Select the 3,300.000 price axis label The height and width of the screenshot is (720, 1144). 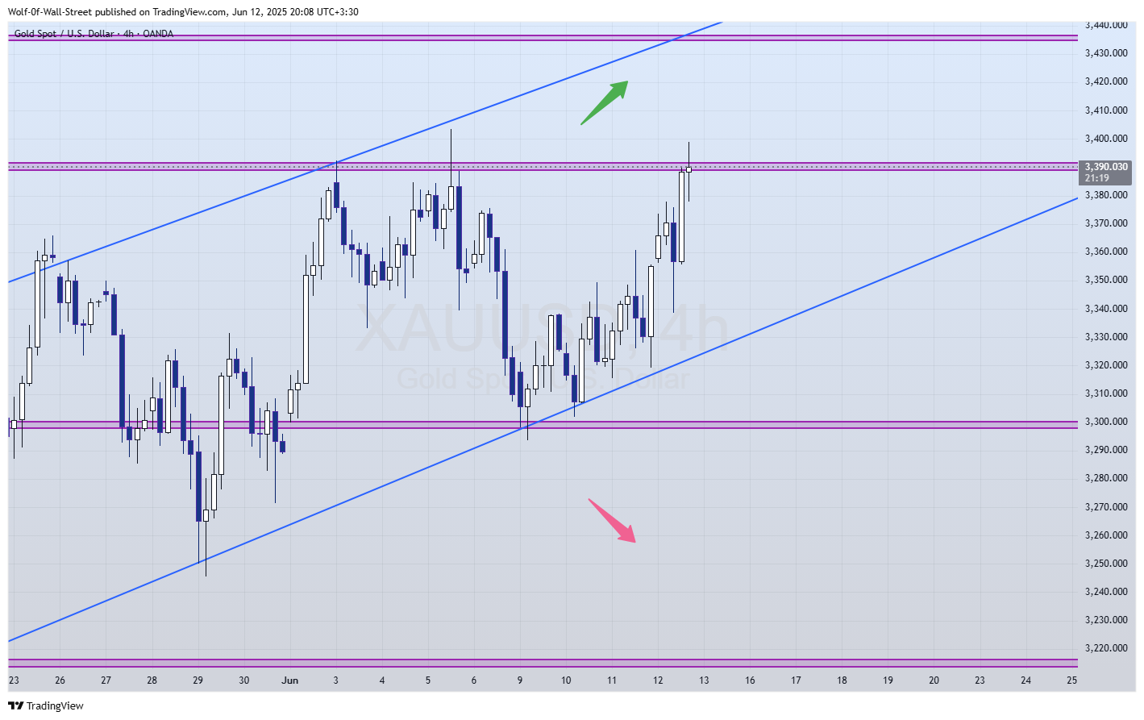pos(1106,422)
